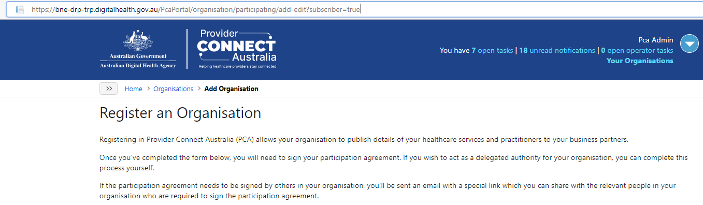703x205 pixels.
Task: Click the Register an Organisation heading
Action: [180, 113]
